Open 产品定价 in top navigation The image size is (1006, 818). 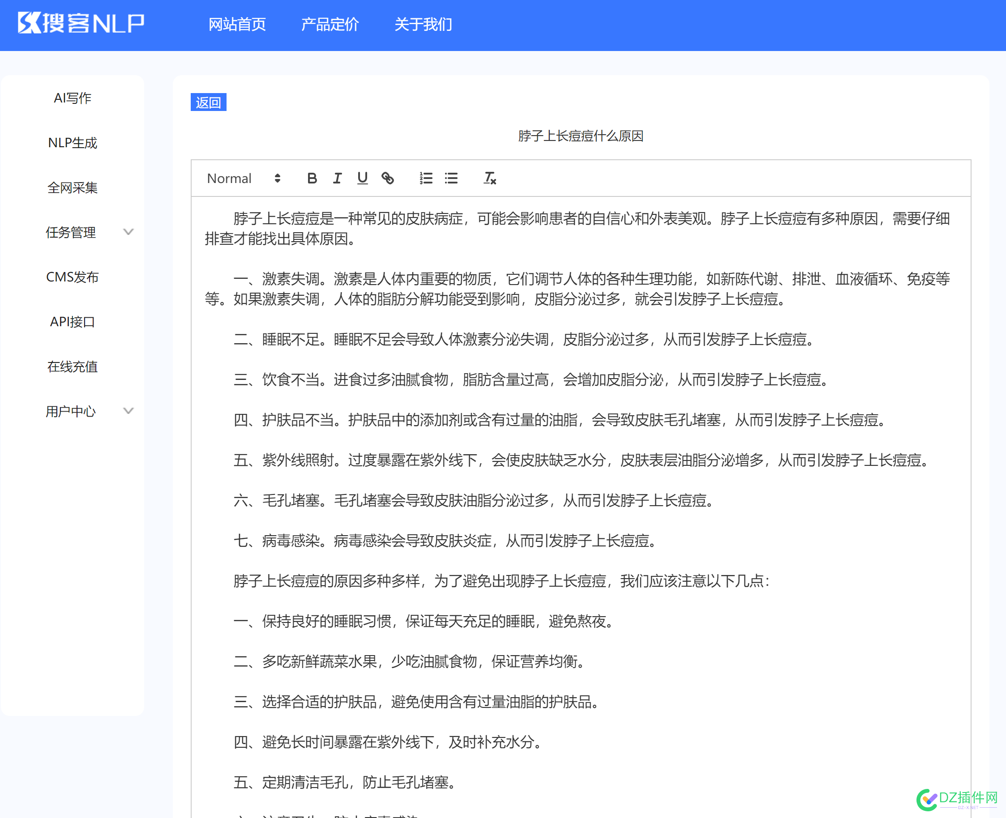(x=330, y=24)
